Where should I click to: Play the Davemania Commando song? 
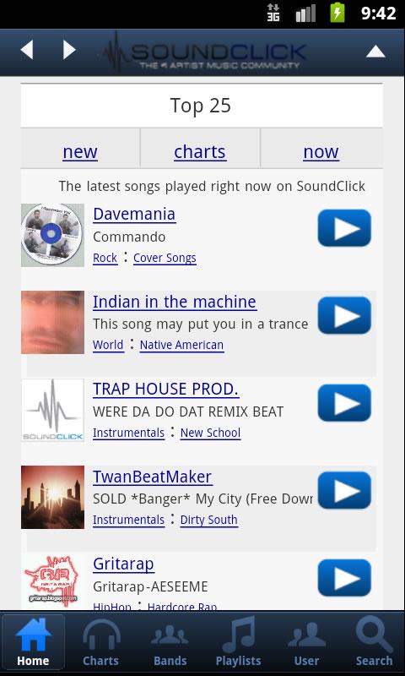344,228
